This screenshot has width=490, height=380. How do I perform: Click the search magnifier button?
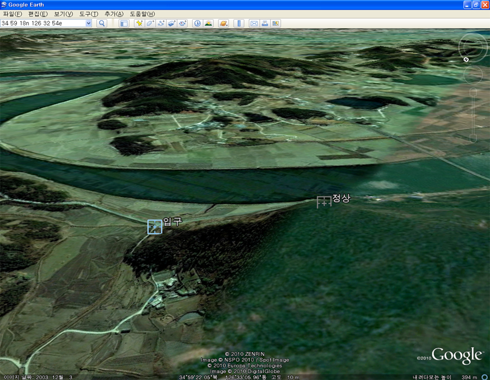point(101,23)
